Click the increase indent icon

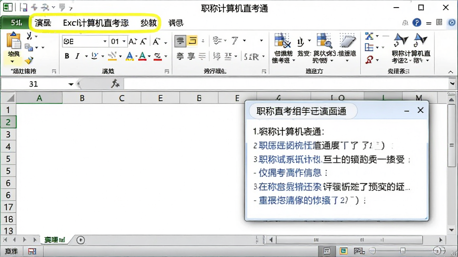tap(228, 56)
